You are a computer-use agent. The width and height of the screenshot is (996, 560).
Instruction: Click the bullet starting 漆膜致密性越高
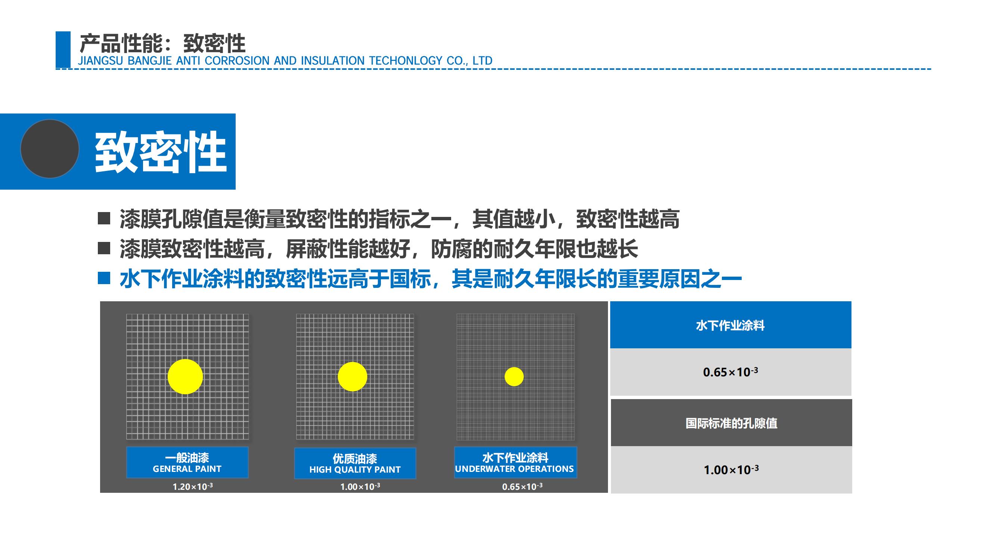pyautogui.click(x=379, y=249)
